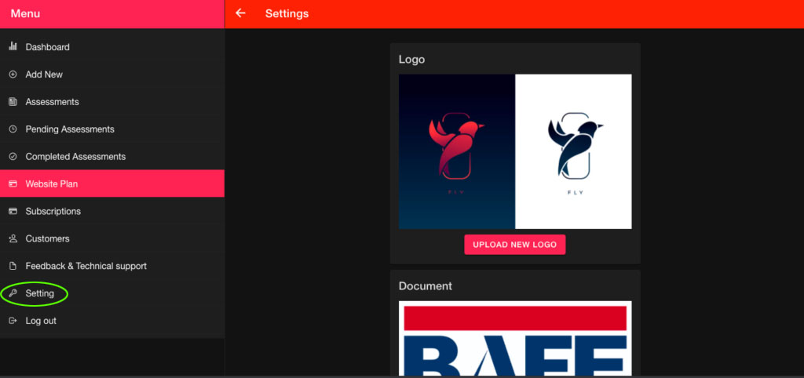
Task: Click the UPLOAD NEW LOGO button
Action: pyautogui.click(x=515, y=245)
